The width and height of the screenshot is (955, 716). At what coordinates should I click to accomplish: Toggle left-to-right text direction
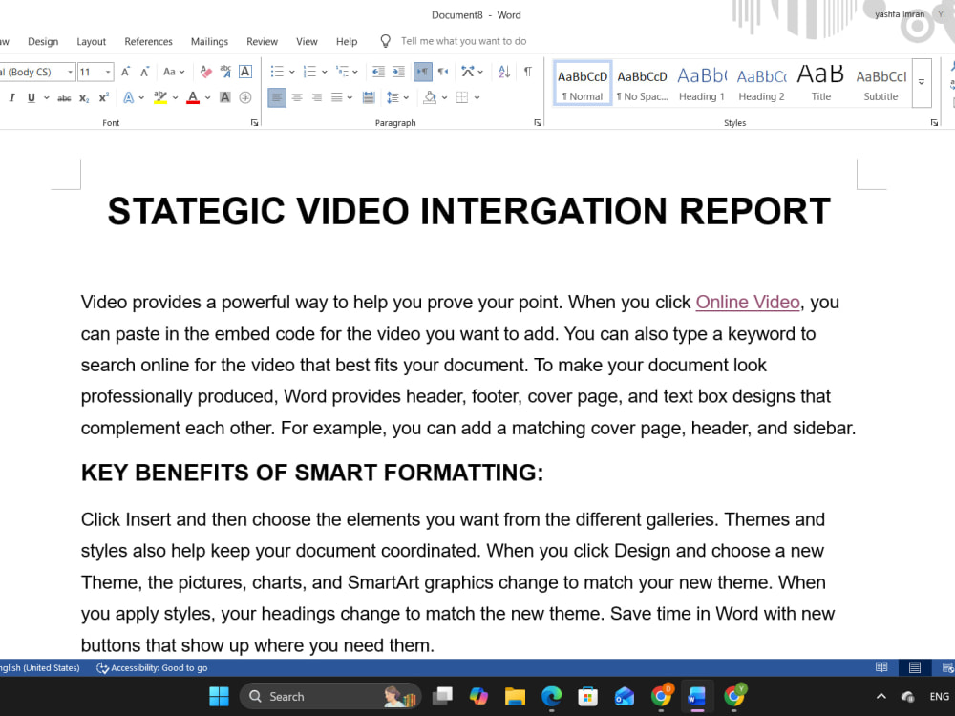click(x=422, y=72)
